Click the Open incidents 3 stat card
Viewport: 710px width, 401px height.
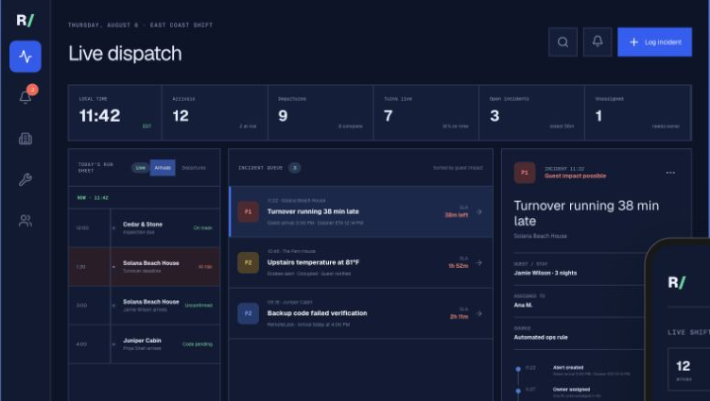coord(531,112)
